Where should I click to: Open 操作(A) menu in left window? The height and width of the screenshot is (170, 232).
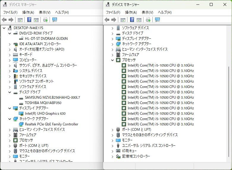click(28, 12)
